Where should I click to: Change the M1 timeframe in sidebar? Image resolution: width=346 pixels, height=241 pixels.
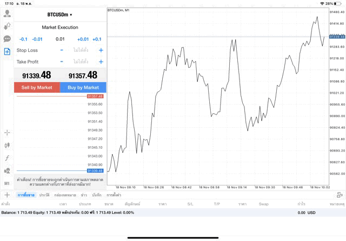(7, 183)
